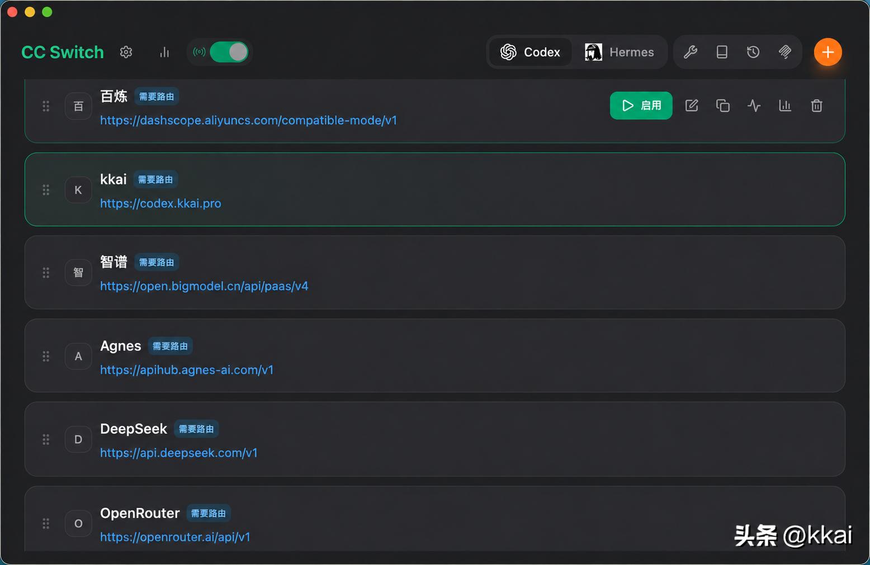This screenshot has height=565, width=870.
Task: Select the DeepSeek provider name
Action: (134, 429)
